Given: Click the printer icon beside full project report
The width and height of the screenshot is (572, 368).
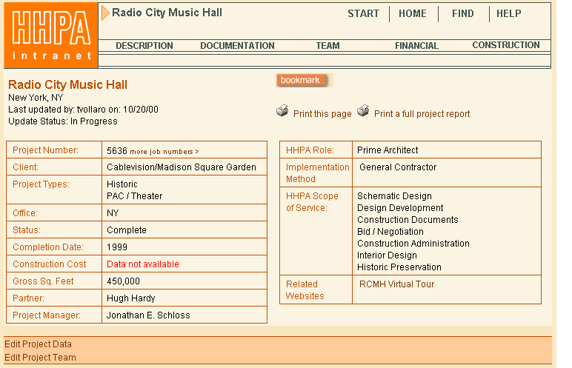Looking at the screenshot, I should point(363,112).
